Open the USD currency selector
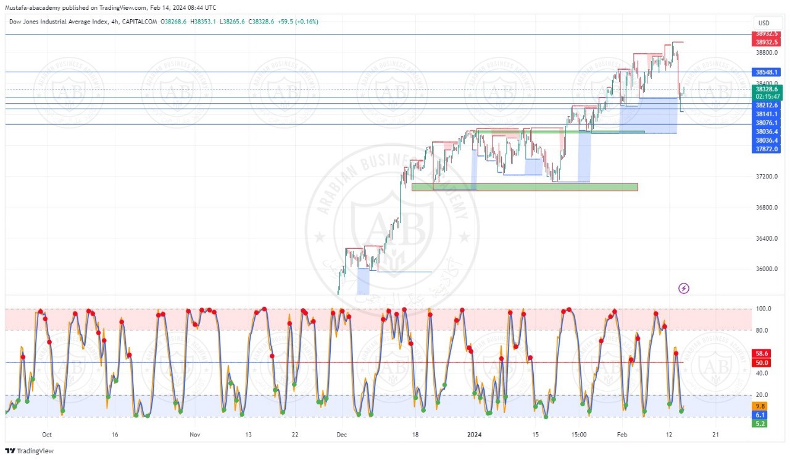The width and height of the screenshot is (790, 460). (x=764, y=22)
